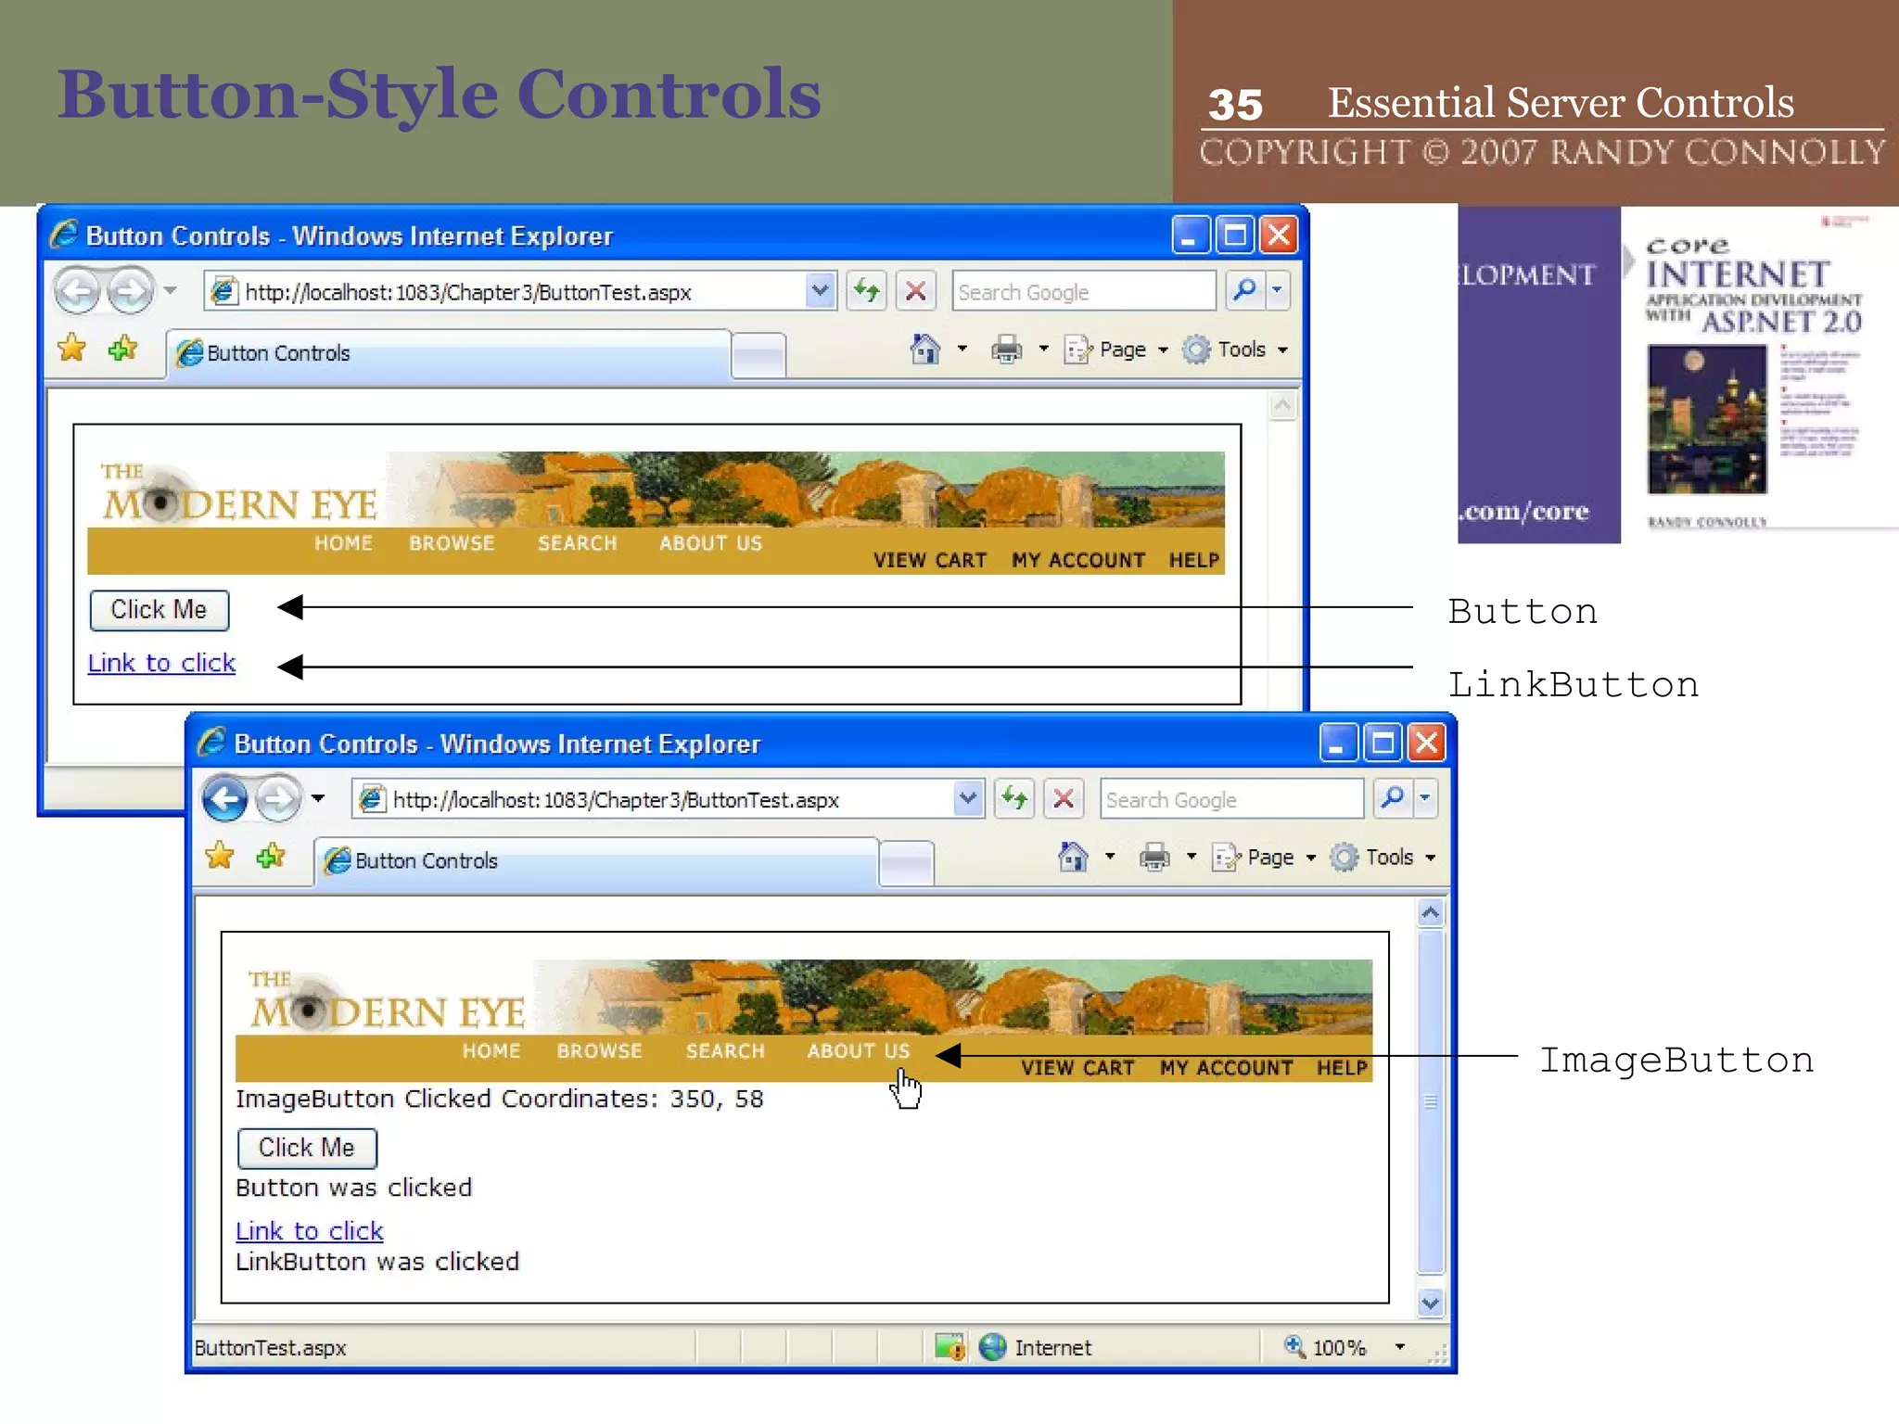Click front window vertical scrollbar thumb
Viewport: 1899px width, 1424px height.
[x=1431, y=1101]
